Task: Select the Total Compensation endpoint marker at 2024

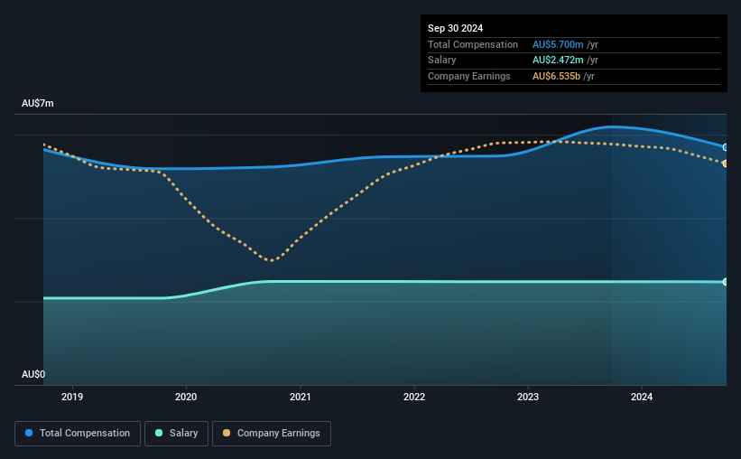Action: click(726, 147)
